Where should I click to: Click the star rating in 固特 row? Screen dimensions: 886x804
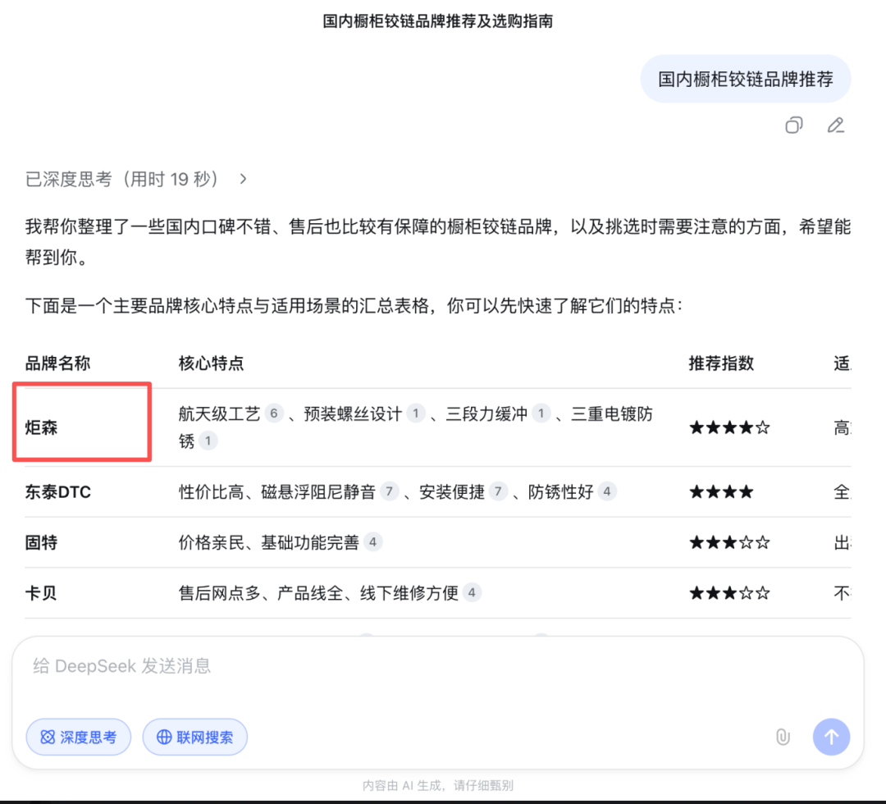point(729,543)
